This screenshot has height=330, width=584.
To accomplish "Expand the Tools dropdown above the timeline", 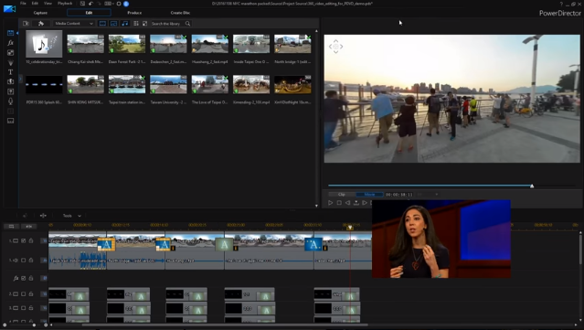I will point(71,216).
